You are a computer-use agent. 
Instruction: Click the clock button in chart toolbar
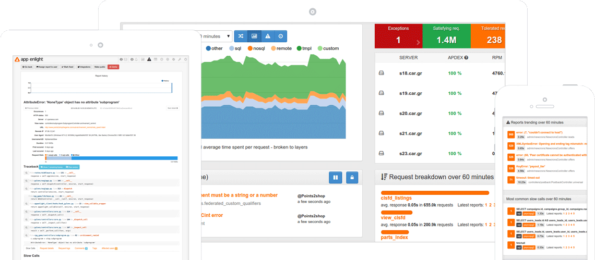280,36
